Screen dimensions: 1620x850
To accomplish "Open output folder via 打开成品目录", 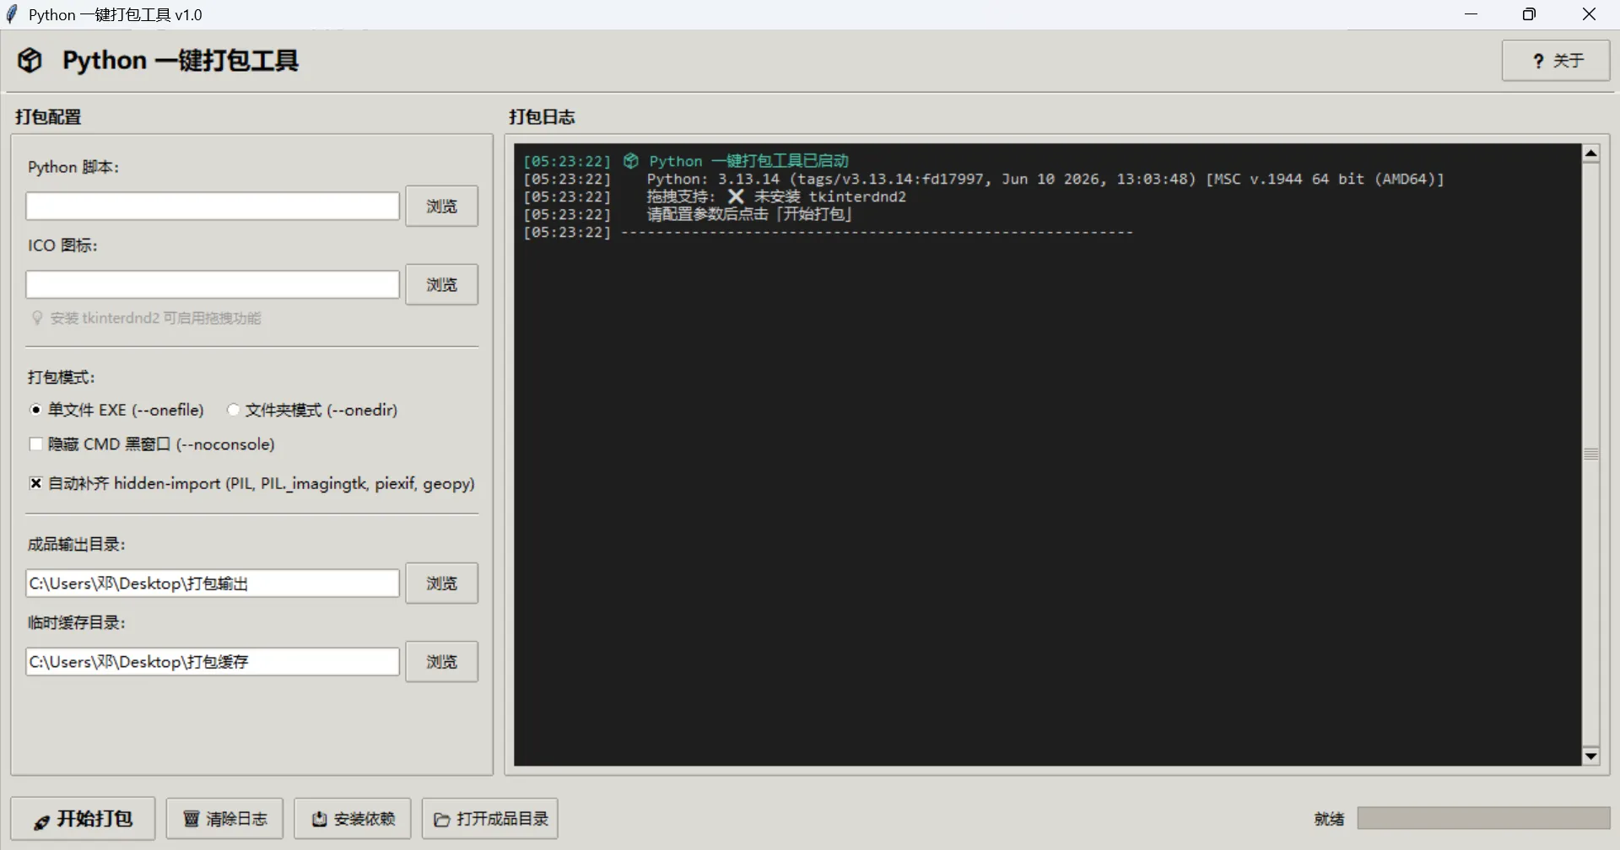I will click(x=490, y=819).
